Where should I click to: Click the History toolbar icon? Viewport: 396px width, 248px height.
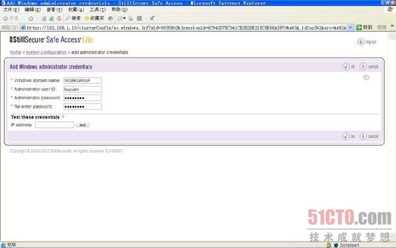coord(111,19)
